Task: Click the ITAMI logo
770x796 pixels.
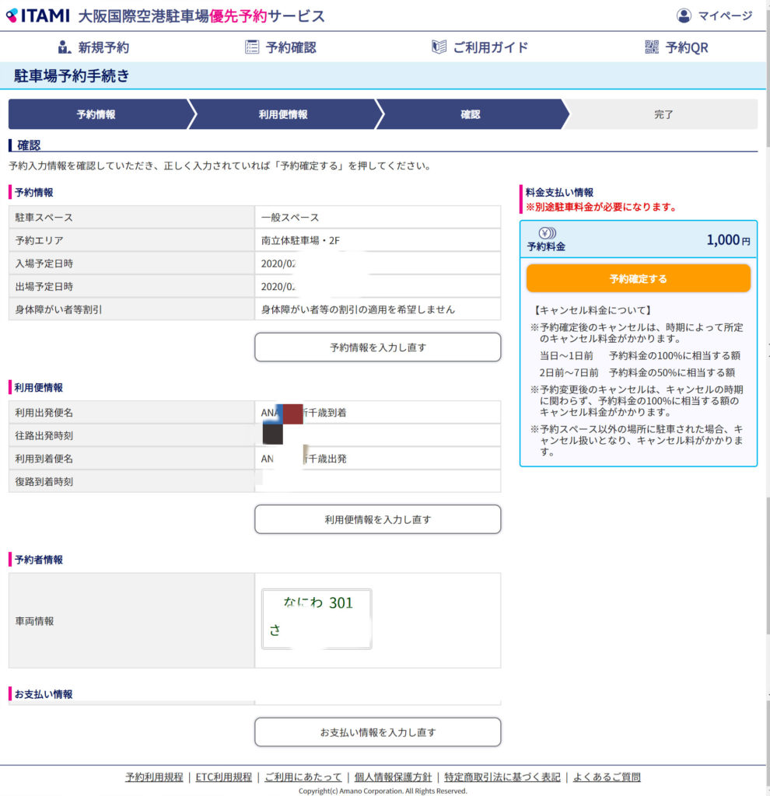Action: point(37,16)
